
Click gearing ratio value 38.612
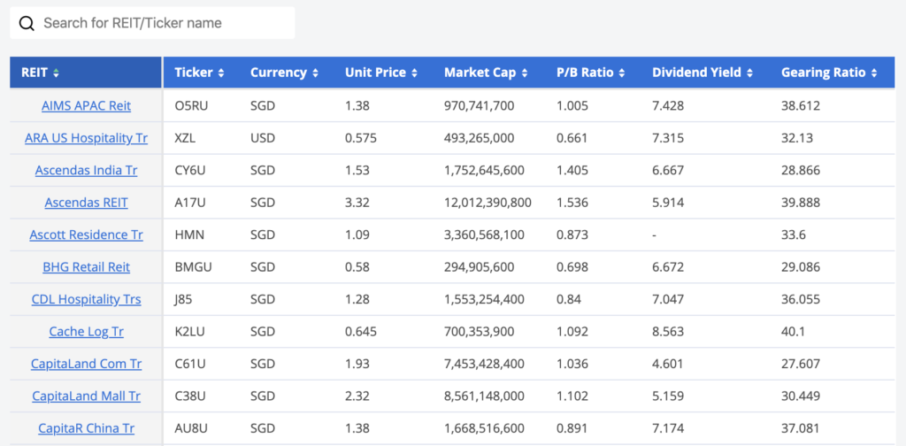(x=800, y=105)
